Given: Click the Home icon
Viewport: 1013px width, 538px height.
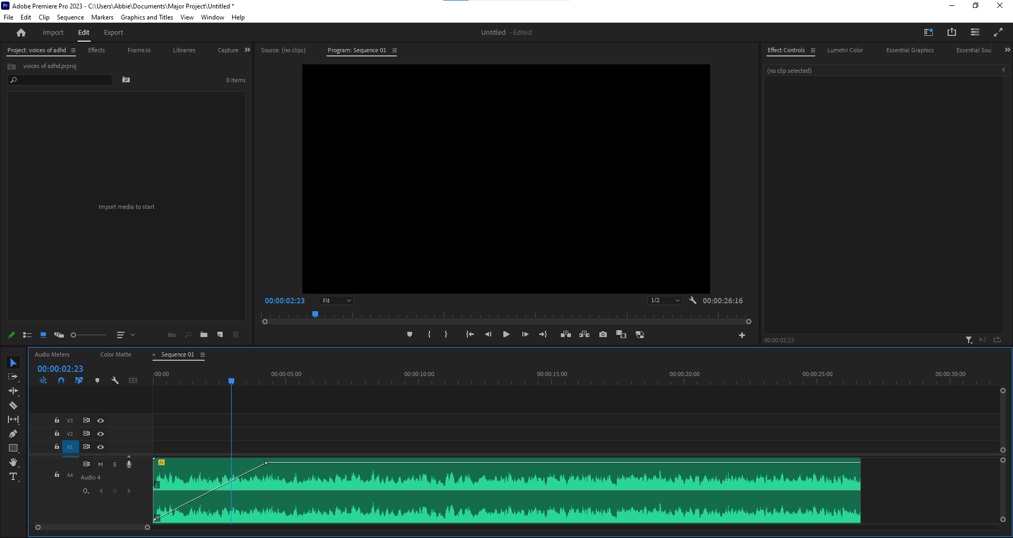Looking at the screenshot, I should (x=21, y=33).
